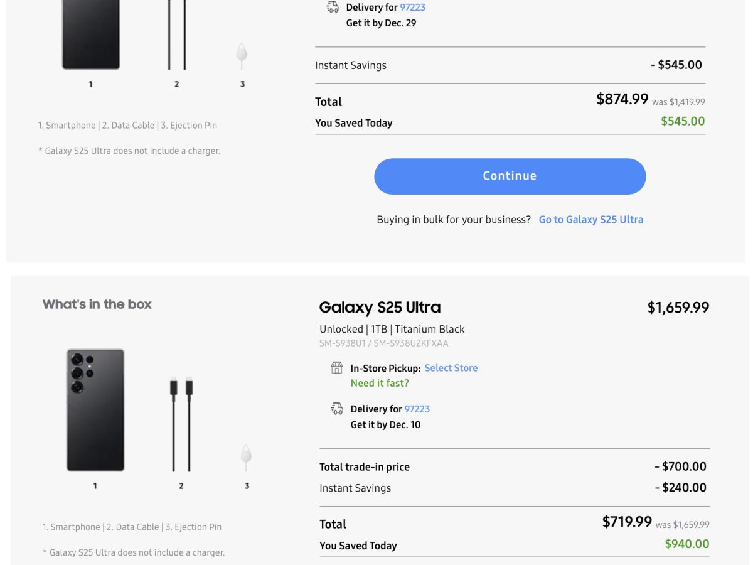This screenshot has width=753, height=565.
Task: Click the Select Store link
Action: point(451,368)
